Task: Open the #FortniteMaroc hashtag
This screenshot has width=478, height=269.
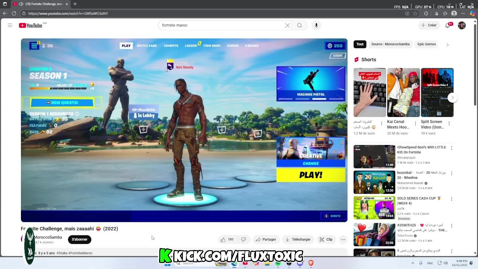Action: (80, 253)
